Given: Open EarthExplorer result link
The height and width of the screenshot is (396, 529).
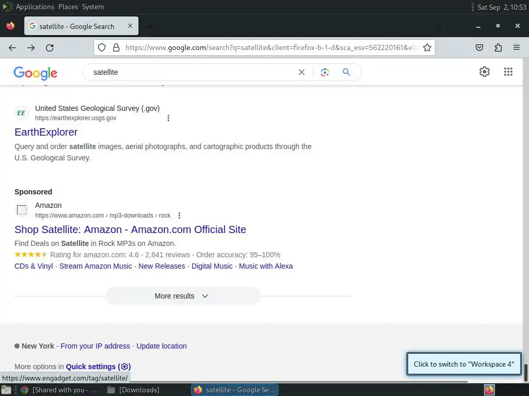Looking at the screenshot, I should pos(46,132).
